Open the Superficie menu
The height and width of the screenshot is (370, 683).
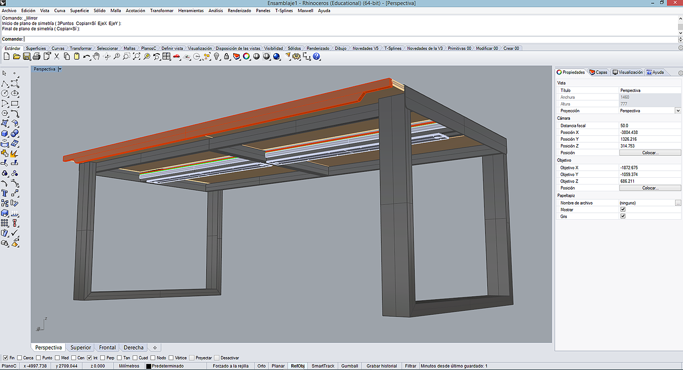(x=80, y=11)
